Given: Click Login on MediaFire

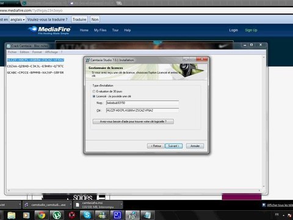Looking at the screenshot, I should 233,30.
